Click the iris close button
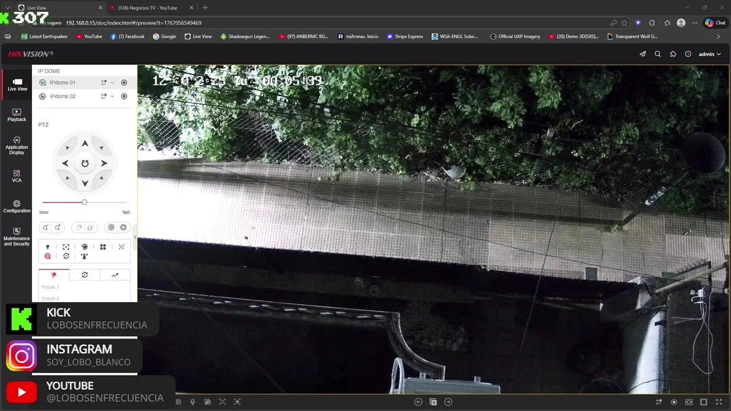This screenshot has height=411, width=731. pyautogui.click(x=111, y=228)
